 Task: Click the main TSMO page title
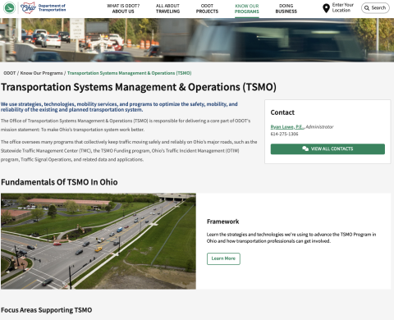[x=139, y=87]
